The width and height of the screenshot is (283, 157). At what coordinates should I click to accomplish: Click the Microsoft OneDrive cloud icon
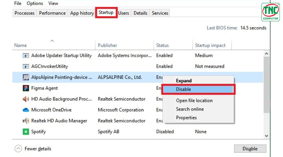pyautogui.click(x=26, y=110)
